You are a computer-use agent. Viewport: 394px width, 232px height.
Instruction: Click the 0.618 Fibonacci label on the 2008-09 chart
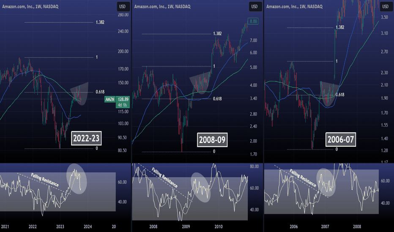click(x=217, y=99)
